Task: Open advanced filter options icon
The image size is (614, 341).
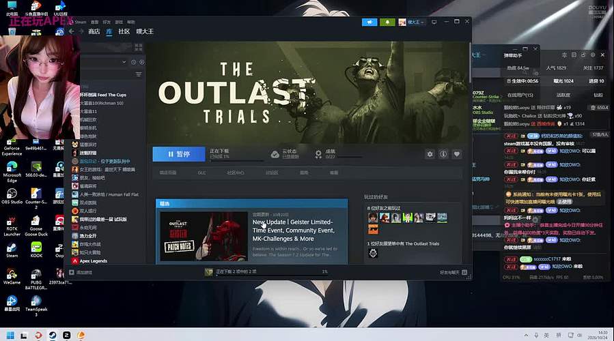Action: [139, 74]
